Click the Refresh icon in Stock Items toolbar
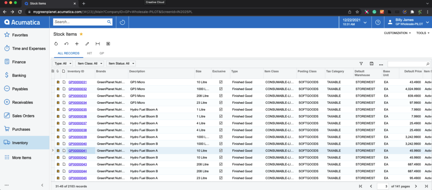The width and height of the screenshot is (432, 190). (56, 44)
